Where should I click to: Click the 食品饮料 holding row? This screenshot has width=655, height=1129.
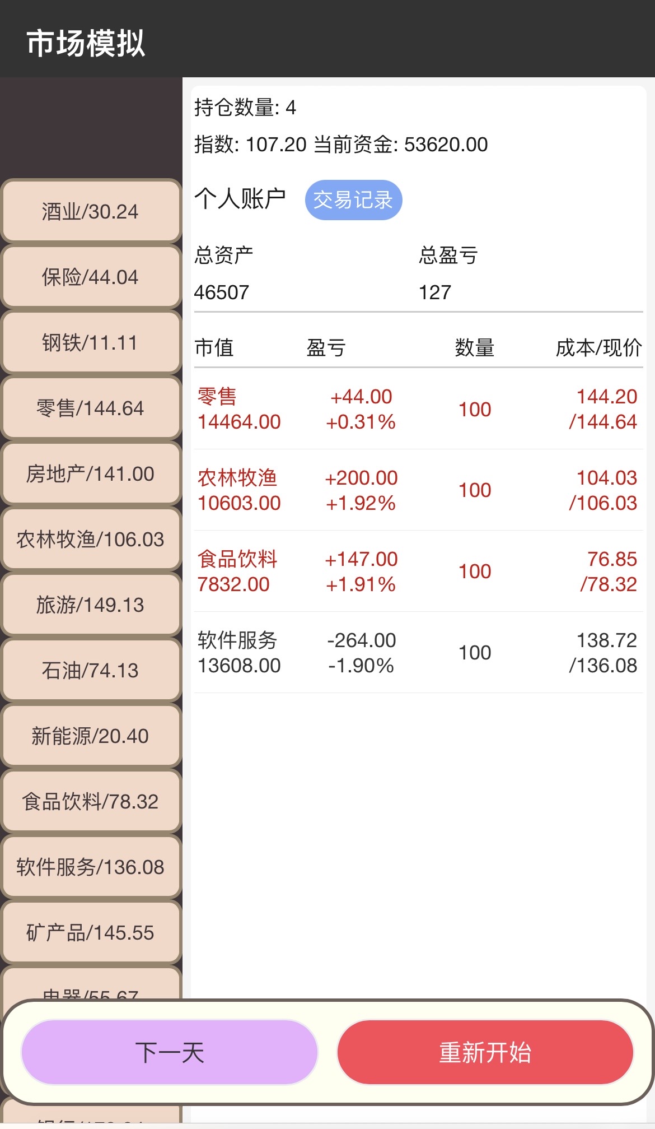(x=418, y=572)
